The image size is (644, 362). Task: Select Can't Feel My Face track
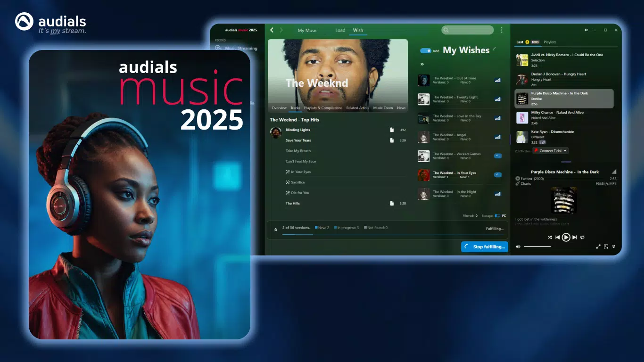(x=301, y=161)
